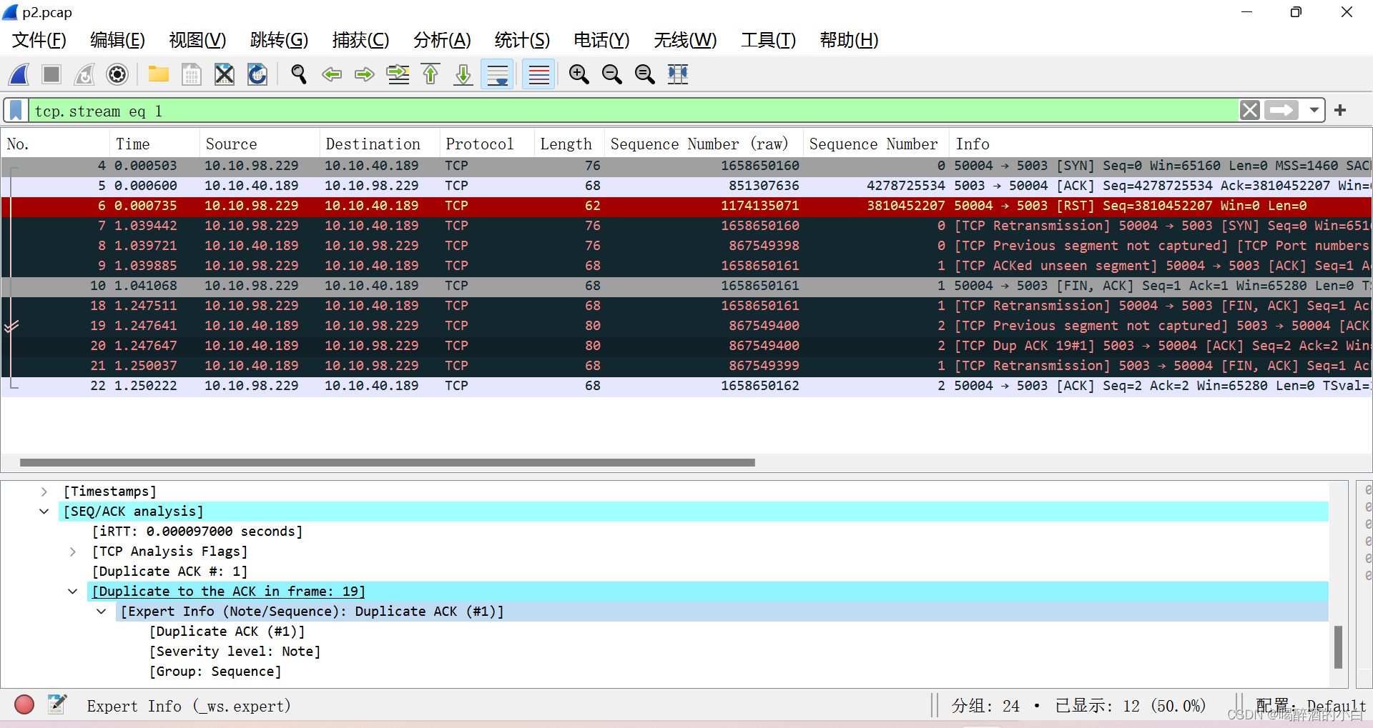Open the 电话(Y) menu

(601, 40)
